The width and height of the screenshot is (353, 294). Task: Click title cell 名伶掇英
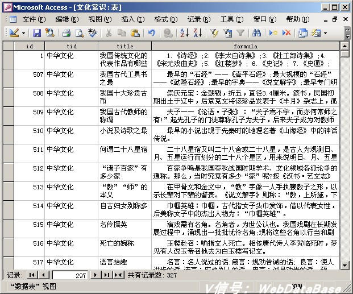point(125,229)
